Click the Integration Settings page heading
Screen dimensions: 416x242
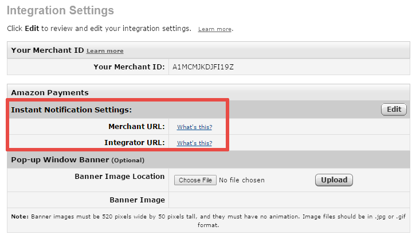pos(60,11)
